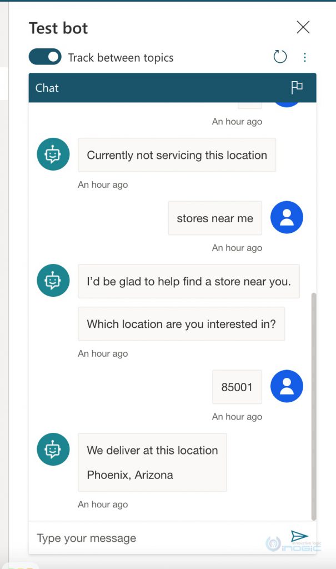Viewport: 336px width, 569px height.
Task: Click the "An hour ago" timestamp under Phoenix message
Action: click(103, 504)
